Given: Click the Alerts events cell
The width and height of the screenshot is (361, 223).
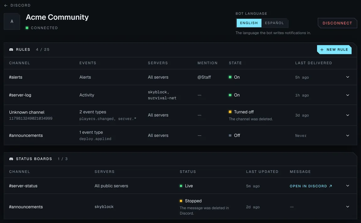Looking at the screenshot, I should (x=85, y=77).
